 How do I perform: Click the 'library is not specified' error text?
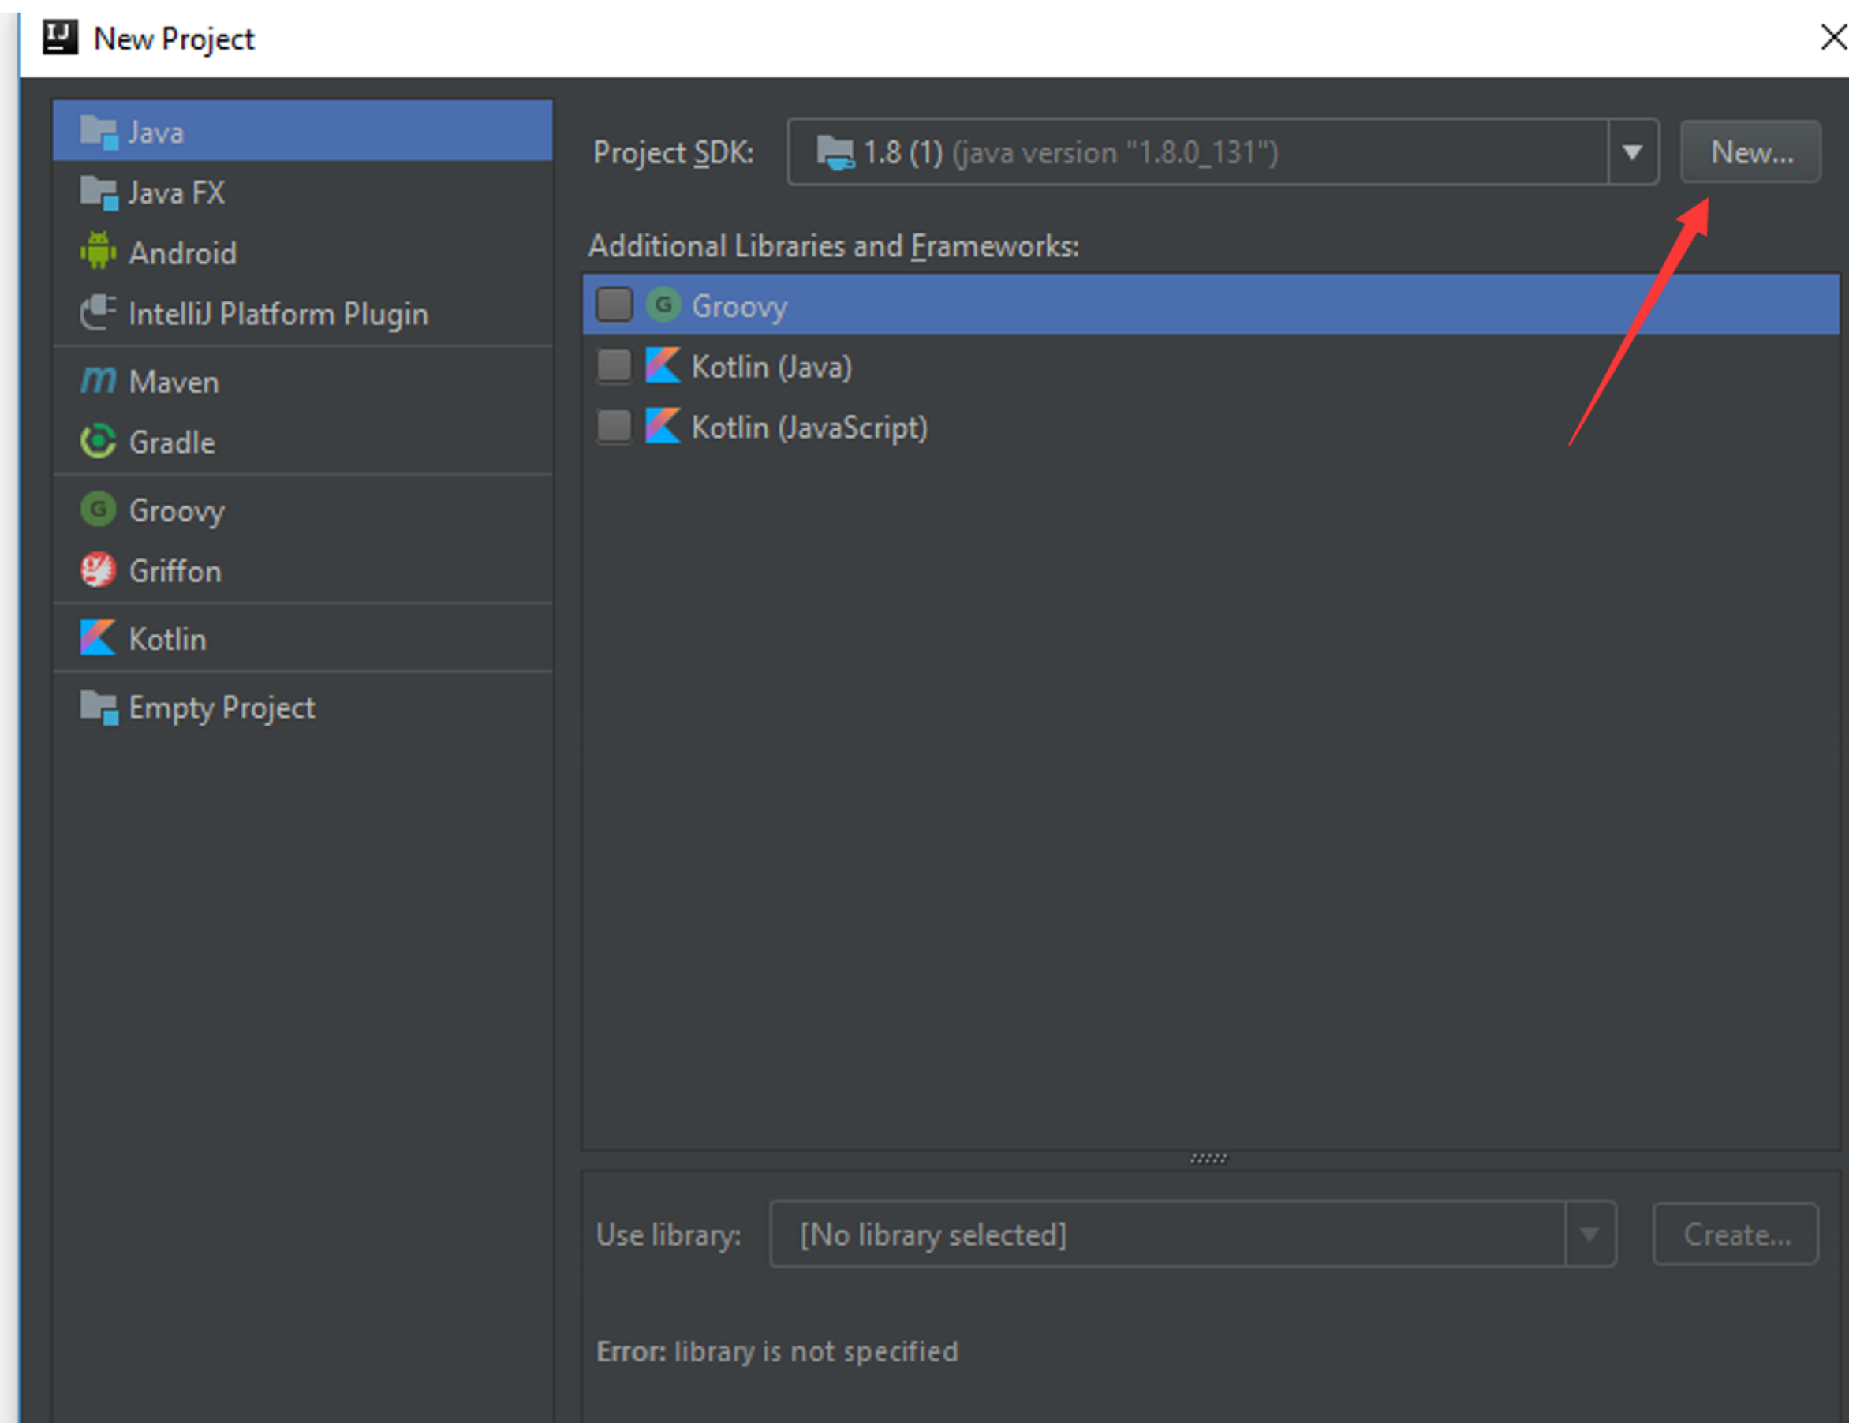[816, 1352]
